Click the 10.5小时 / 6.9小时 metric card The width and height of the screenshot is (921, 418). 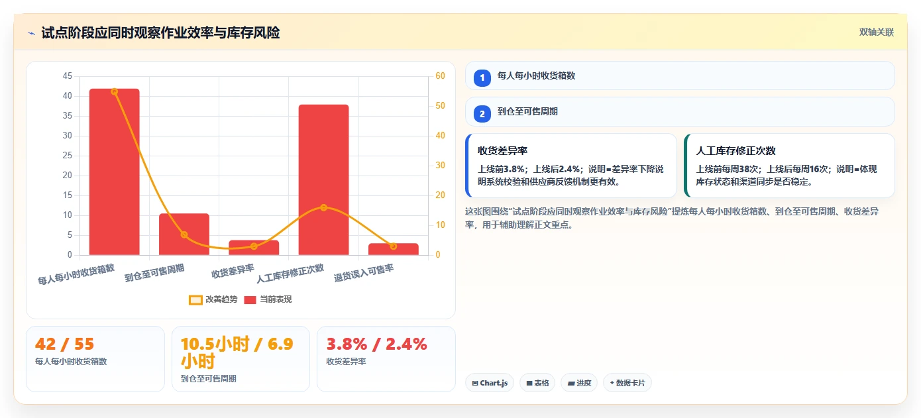[x=241, y=359]
